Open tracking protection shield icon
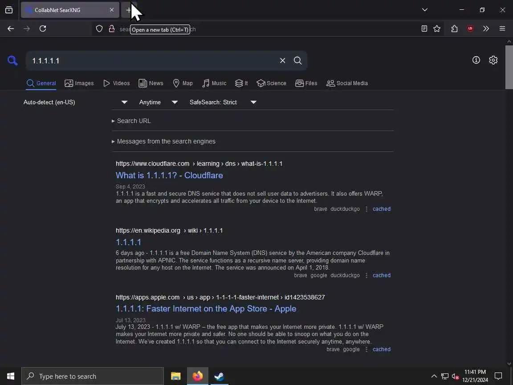This screenshot has height=385, width=513. (99, 29)
